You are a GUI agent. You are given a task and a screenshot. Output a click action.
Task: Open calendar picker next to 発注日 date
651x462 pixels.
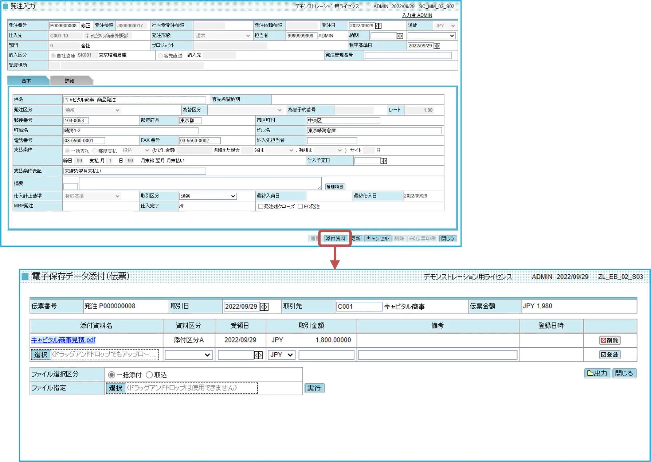click(379, 26)
